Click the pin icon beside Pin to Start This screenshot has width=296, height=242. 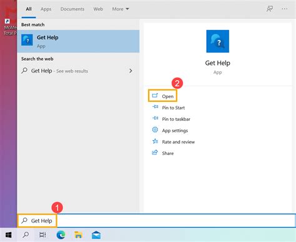[155, 107]
